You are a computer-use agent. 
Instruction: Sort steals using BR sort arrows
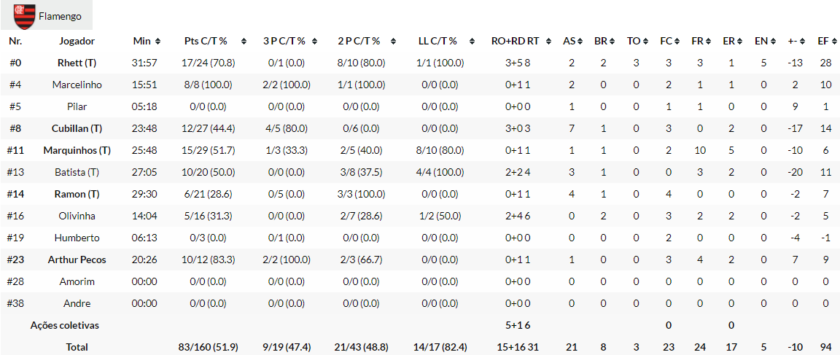(x=612, y=42)
